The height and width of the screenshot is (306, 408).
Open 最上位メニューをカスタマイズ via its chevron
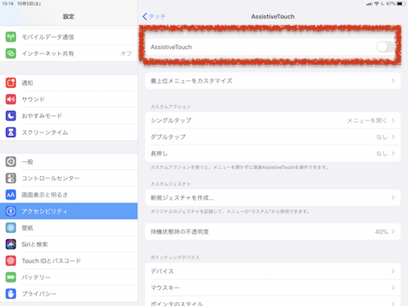point(393,81)
